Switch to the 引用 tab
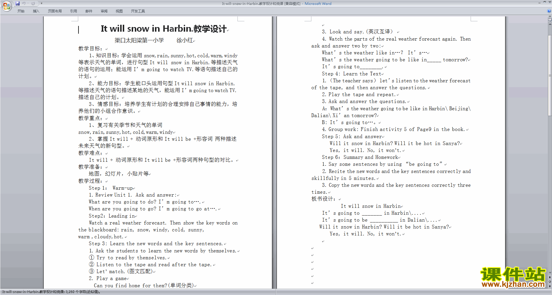The height and width of the screenshot is (295, 552). click(x=73, y=11)
